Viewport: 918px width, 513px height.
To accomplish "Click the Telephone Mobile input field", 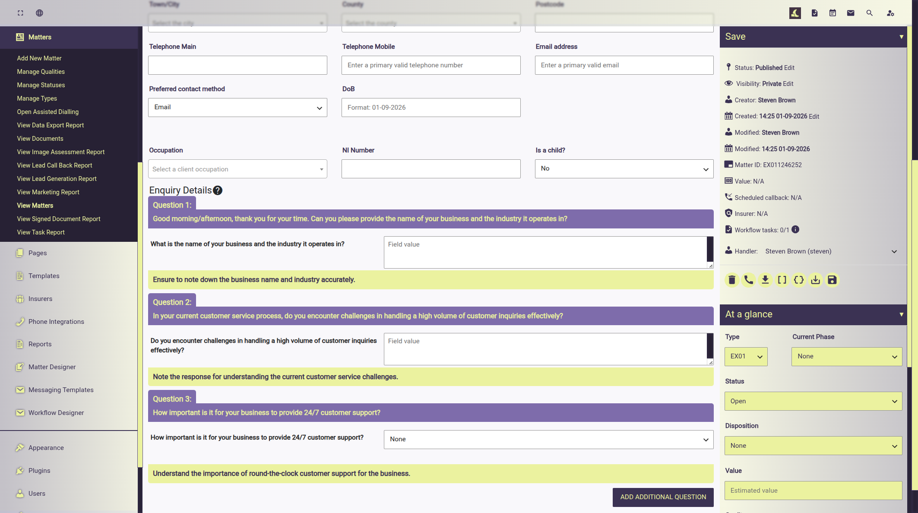I will pyautogui.click(x=431, y=65).
